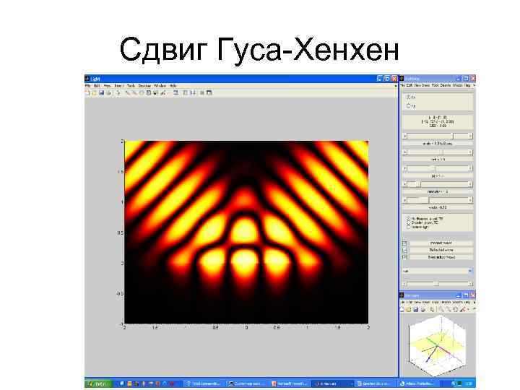Select the Edit Plot arrow tool in Light window
The width and height of the screenshot is (520, 390).
pyautogui.click(x=118, y=93)
